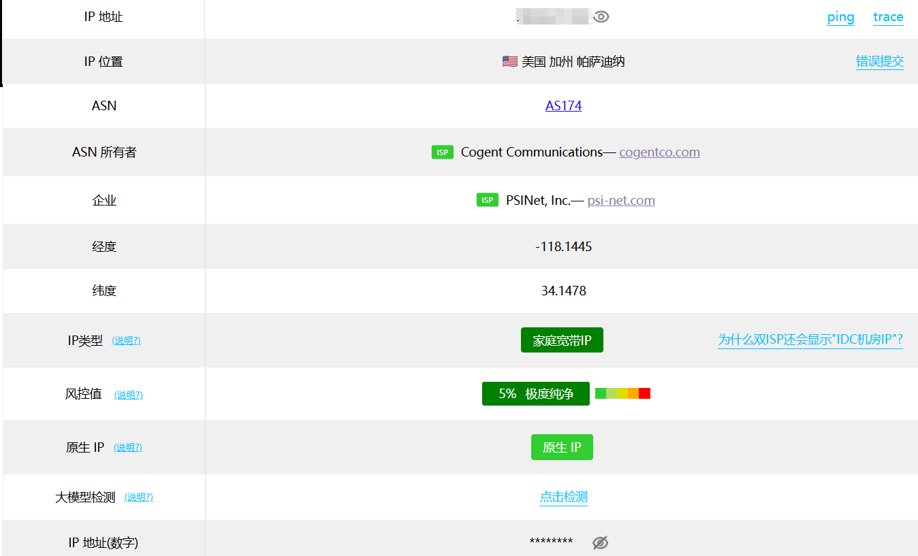Image resolution: width=918 pixels, height=556 pixels.
Task: Click the 错误提交 link
Action: click(x=879, y=62)
